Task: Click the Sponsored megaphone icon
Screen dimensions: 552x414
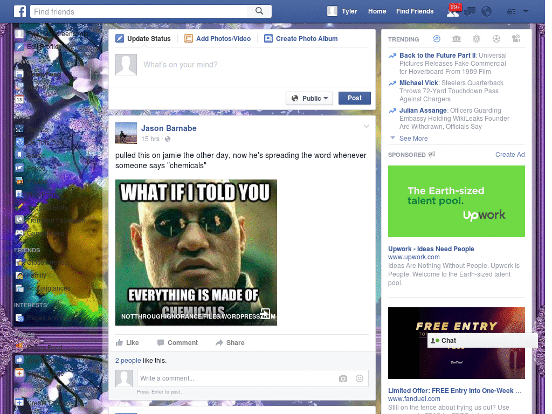Action: tap(432, 155)
